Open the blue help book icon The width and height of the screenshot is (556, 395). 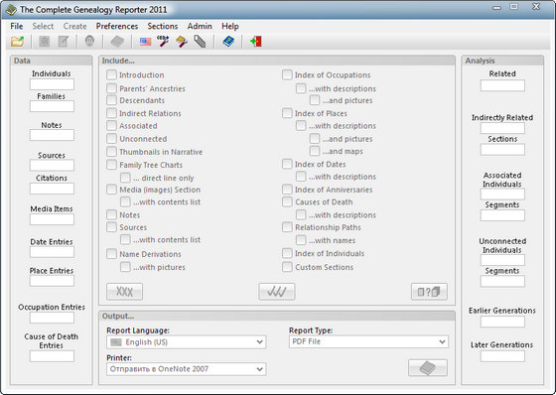point(228,42)
